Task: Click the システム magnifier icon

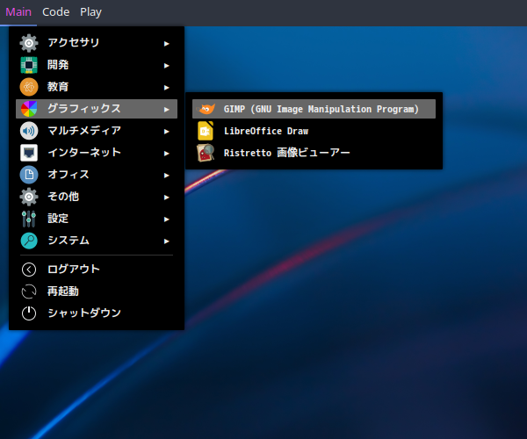Action: coord(29,241)
